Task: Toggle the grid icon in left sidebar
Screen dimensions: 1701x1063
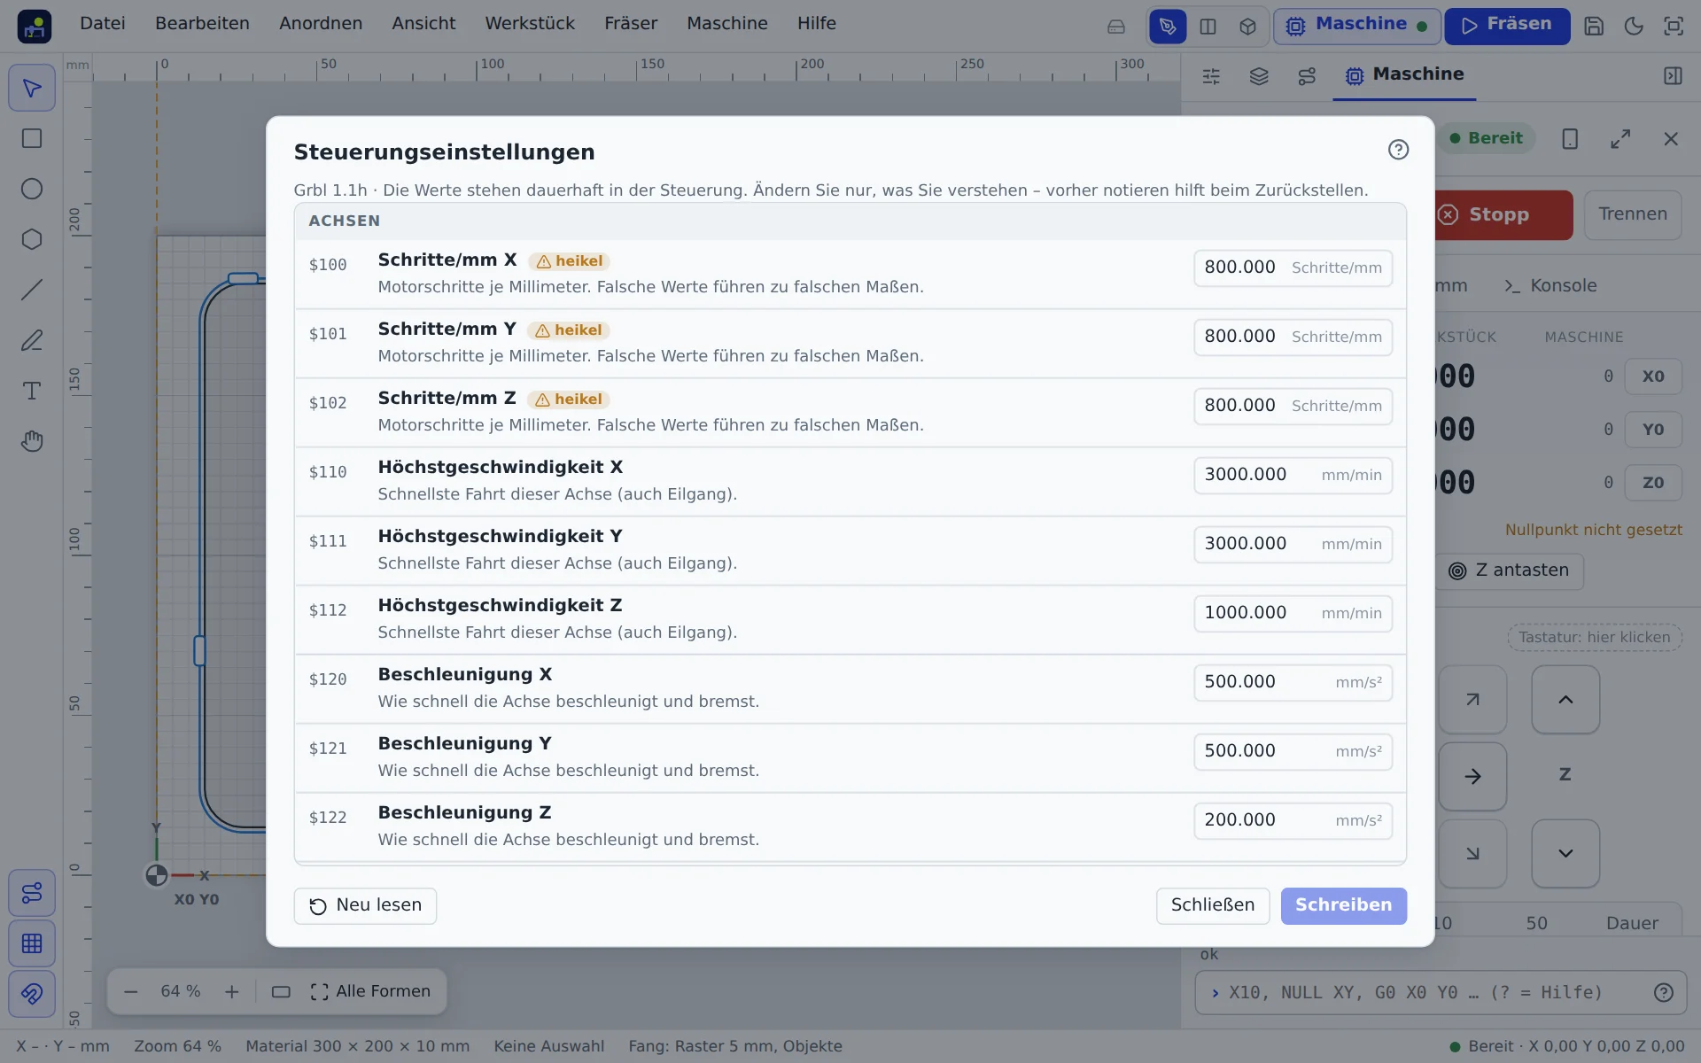Action: pyautogui.click(x=32, y=943)
